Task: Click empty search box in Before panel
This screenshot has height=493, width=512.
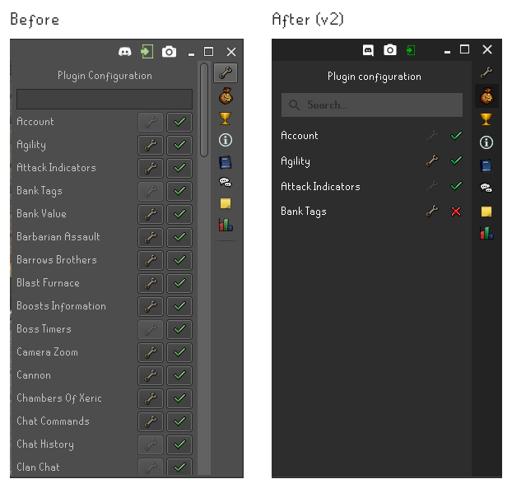Action: 105,99
